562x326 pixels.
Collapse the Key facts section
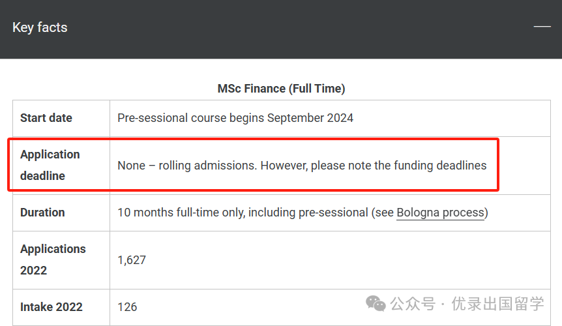click(542, 26)
